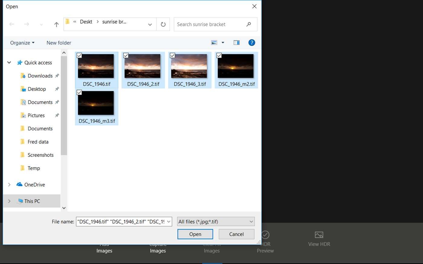Uncheck the DSC_1946_m3.tif checkbox
Viewport: 423px width, 264px height.
(79, 92)
